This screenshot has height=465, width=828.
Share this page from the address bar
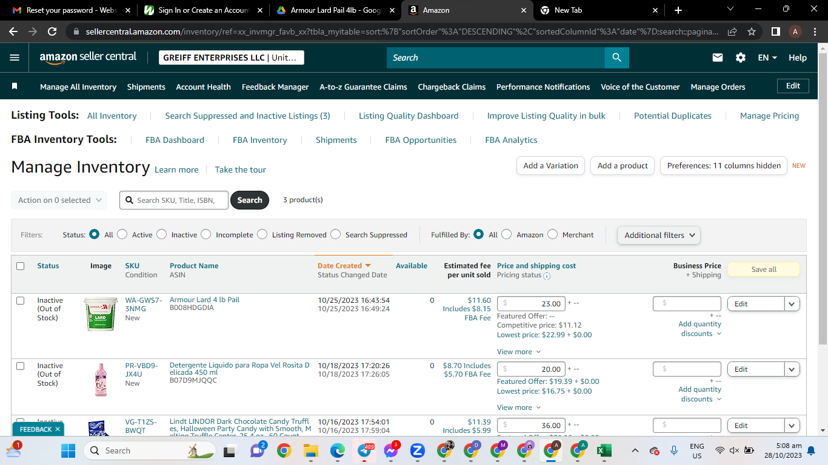coord(732,31)
